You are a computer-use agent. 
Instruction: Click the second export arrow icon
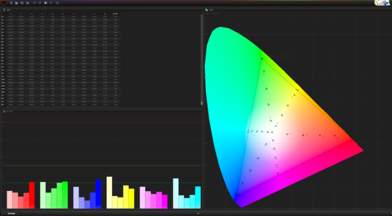click(x=40, y=3)
